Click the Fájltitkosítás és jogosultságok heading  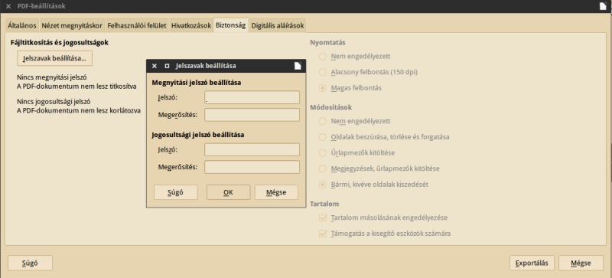pos(60,42)
